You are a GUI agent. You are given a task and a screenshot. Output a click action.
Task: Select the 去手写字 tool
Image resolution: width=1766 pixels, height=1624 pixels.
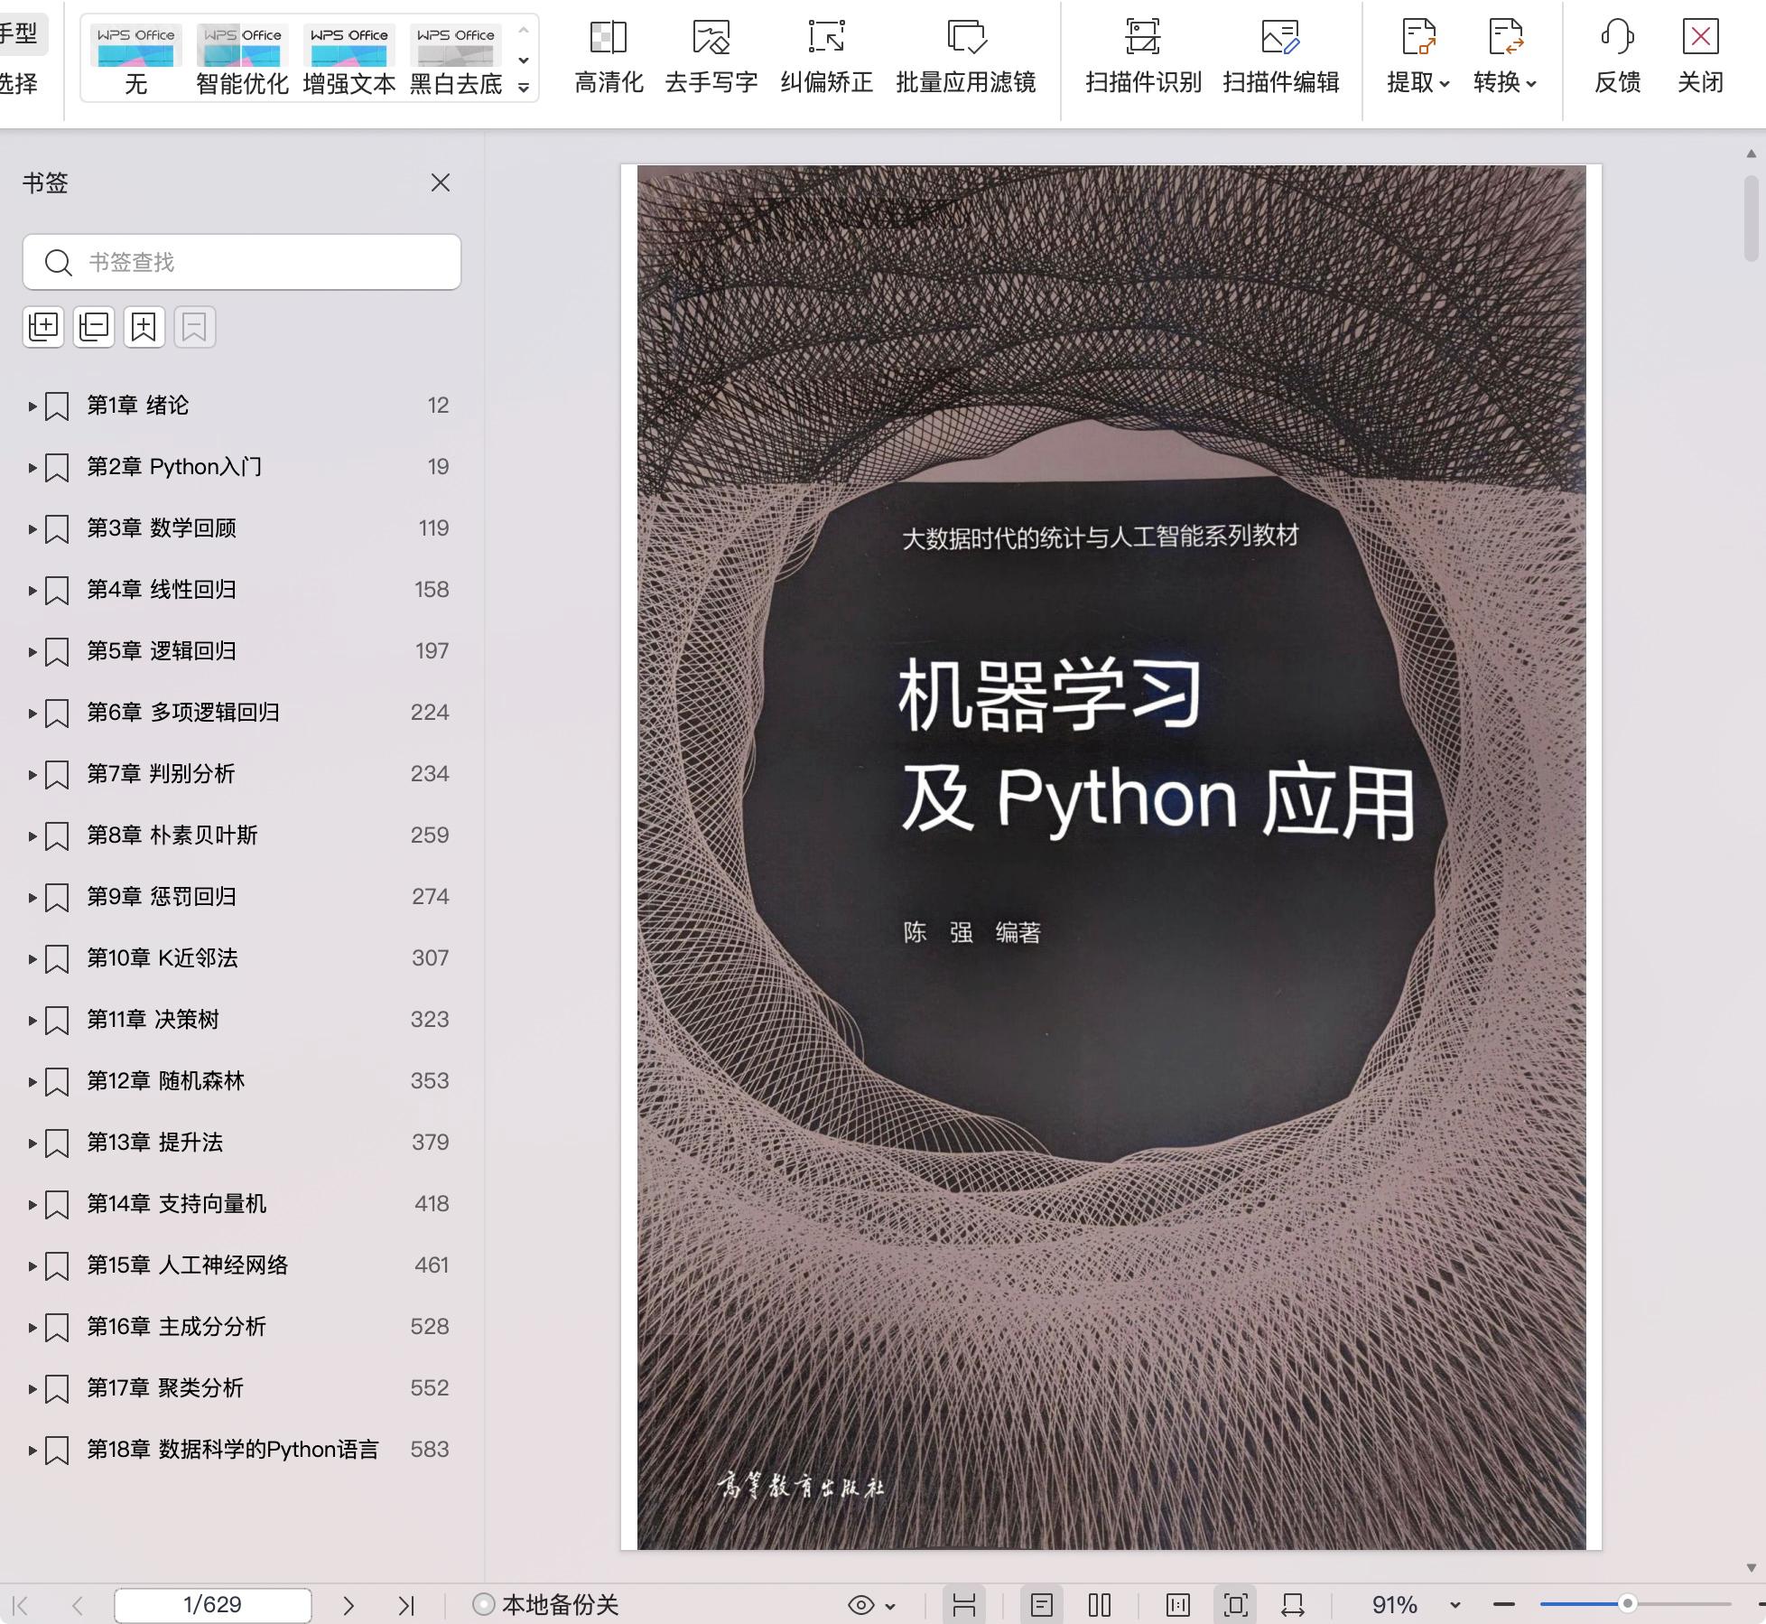point(711,58)
